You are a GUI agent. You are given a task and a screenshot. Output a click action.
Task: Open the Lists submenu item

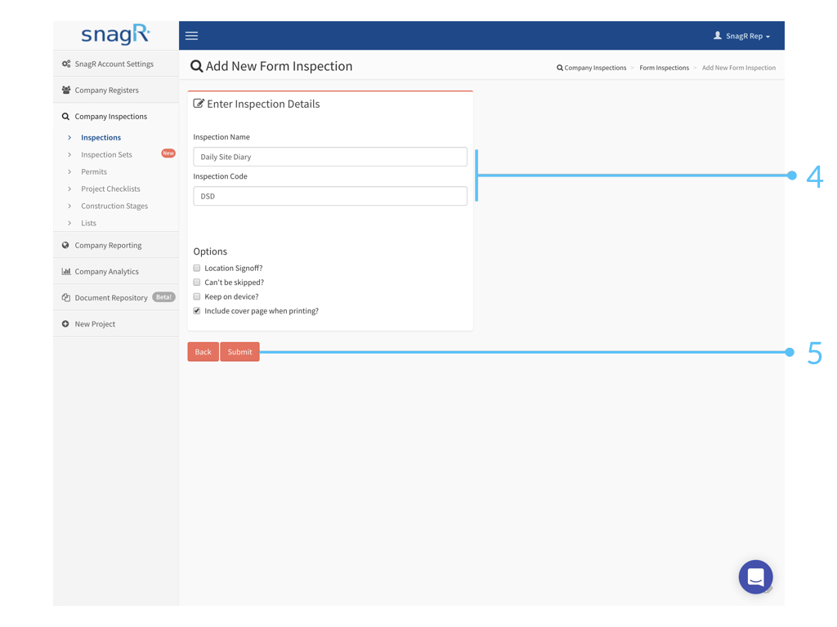coord(88,223)
